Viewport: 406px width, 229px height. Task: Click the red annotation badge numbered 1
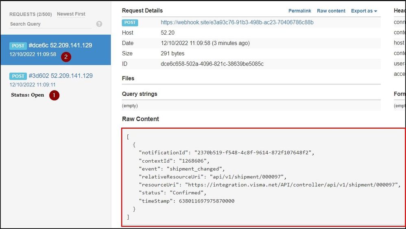(x=55, y=95)
